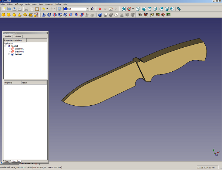Open the Affichage menu
222x170 pixels.
[19, 4]
